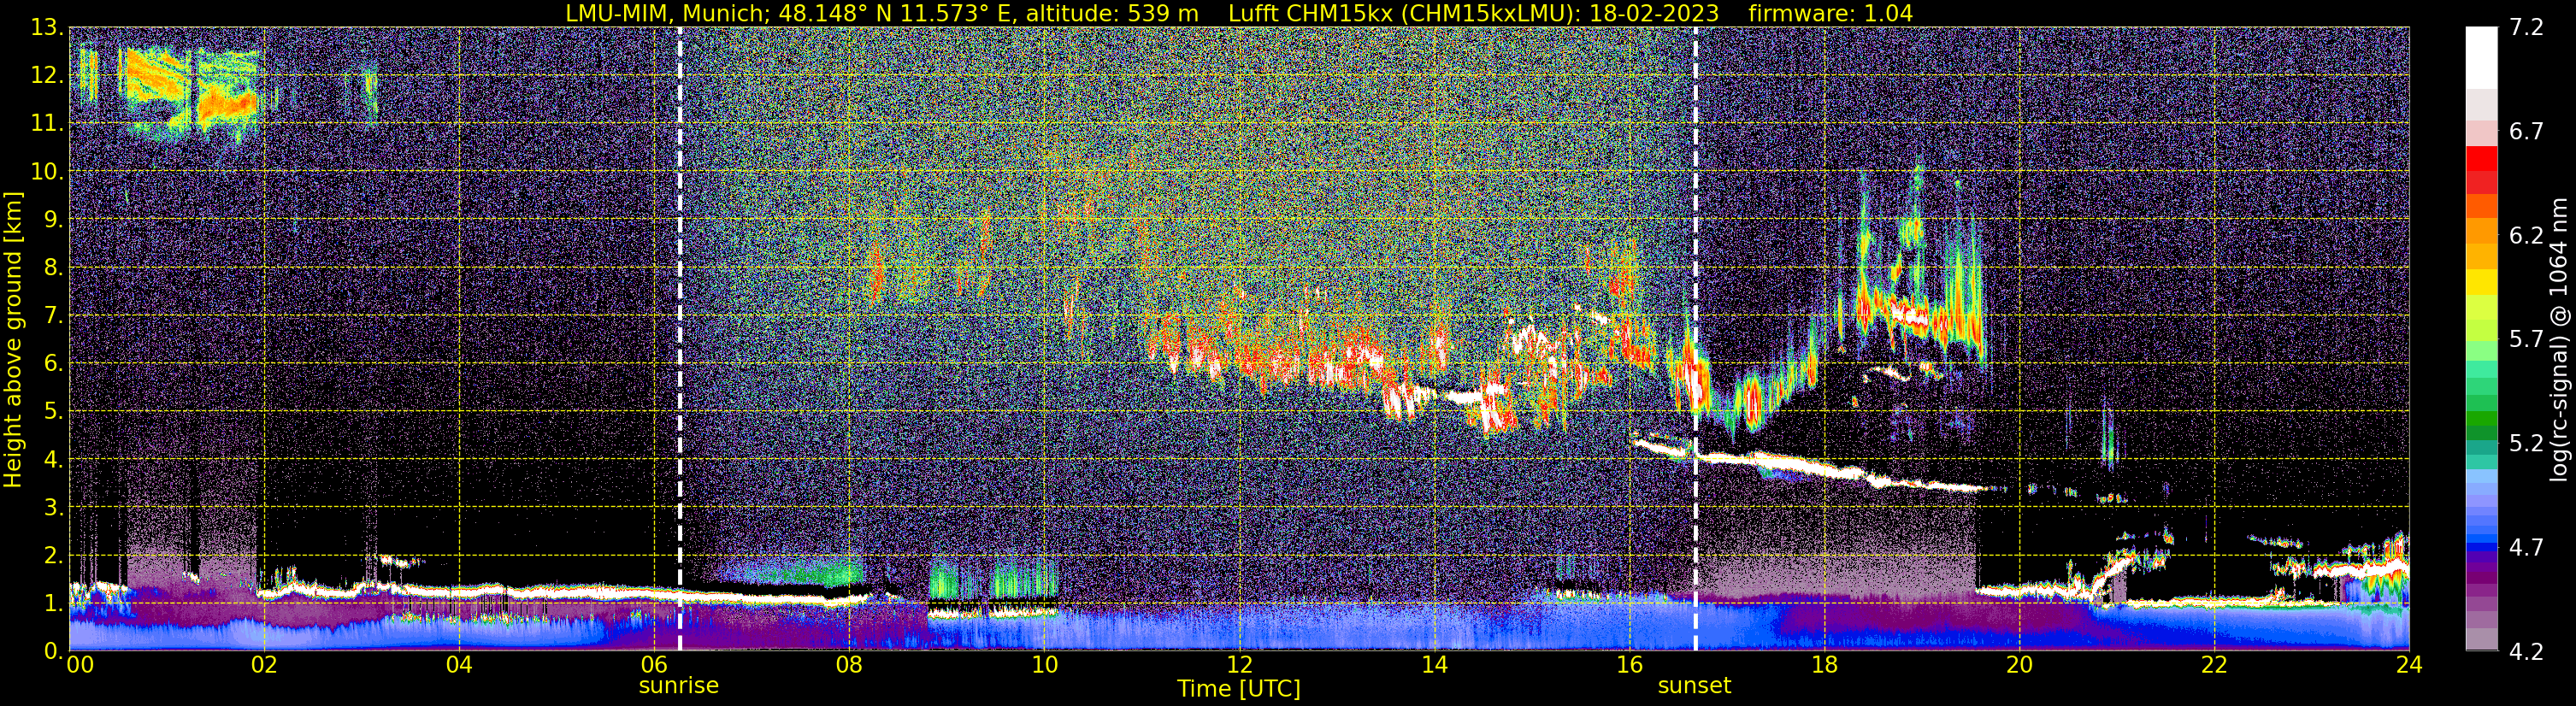The width and height of the screenshot is (2576, 706).
Task: Click the colorbar value '5.2'
Action: point(2526,444)
